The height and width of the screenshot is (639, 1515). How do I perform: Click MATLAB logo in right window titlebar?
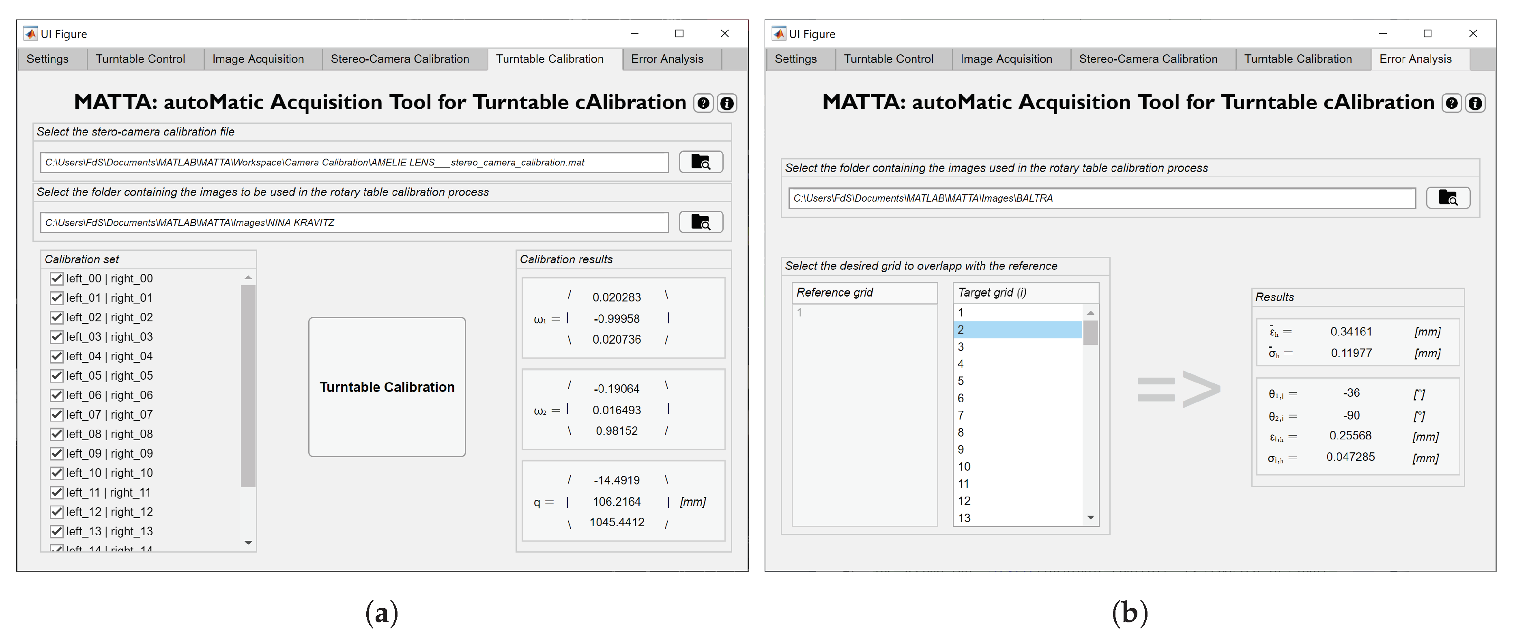[x=779, y=34]
